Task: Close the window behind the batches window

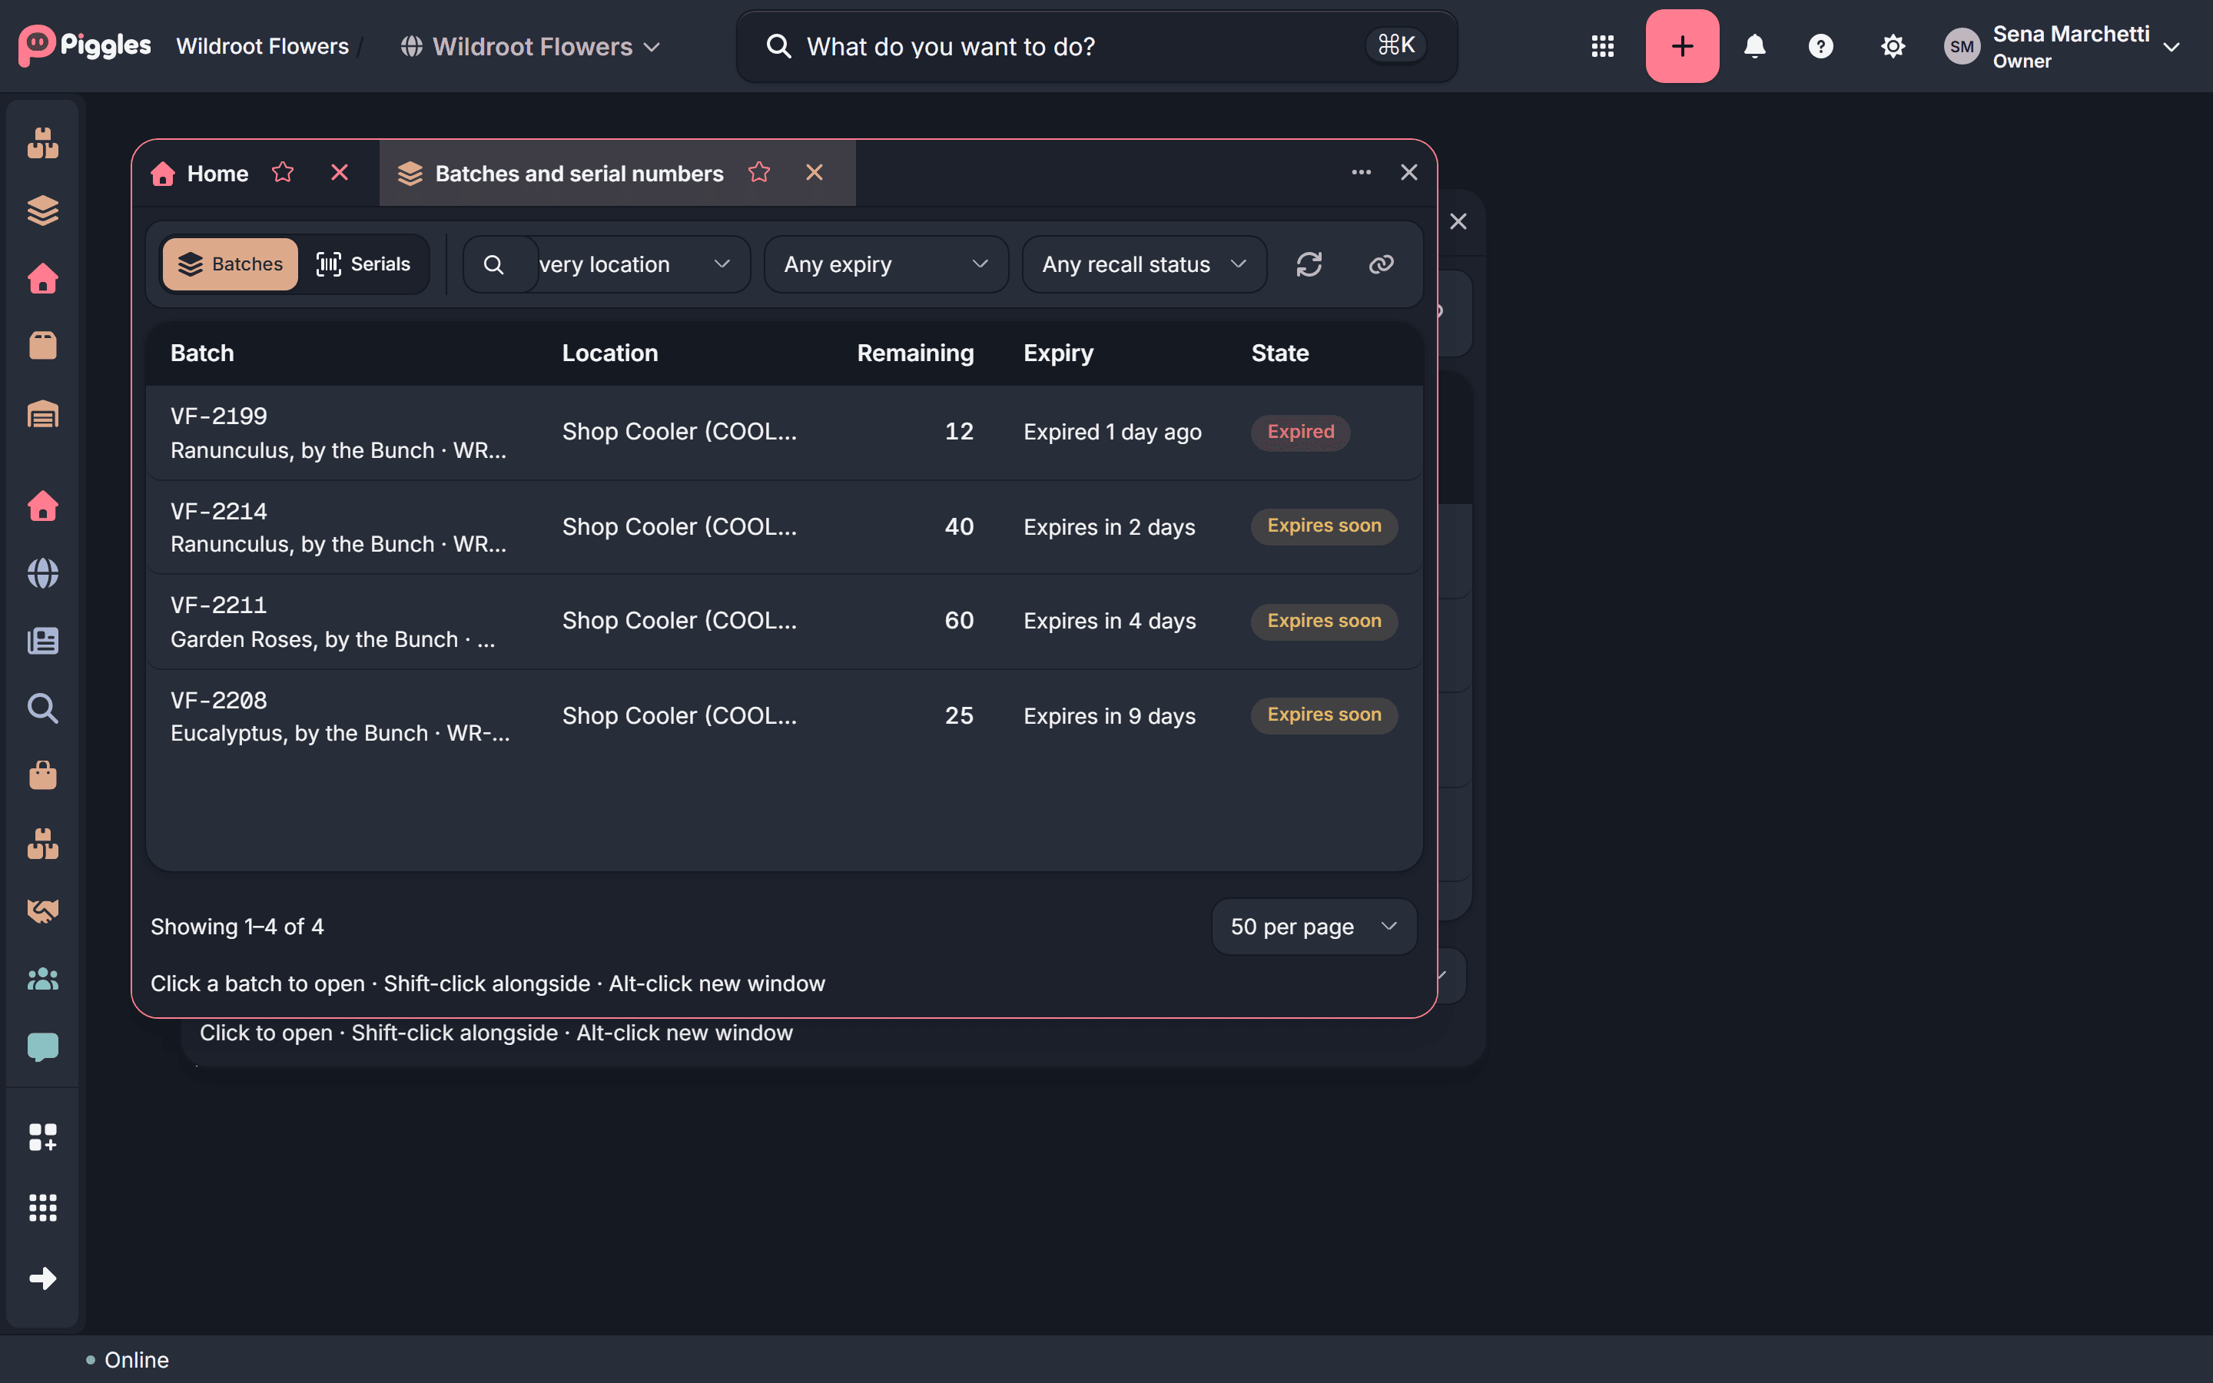Action: click(1458, 221)
